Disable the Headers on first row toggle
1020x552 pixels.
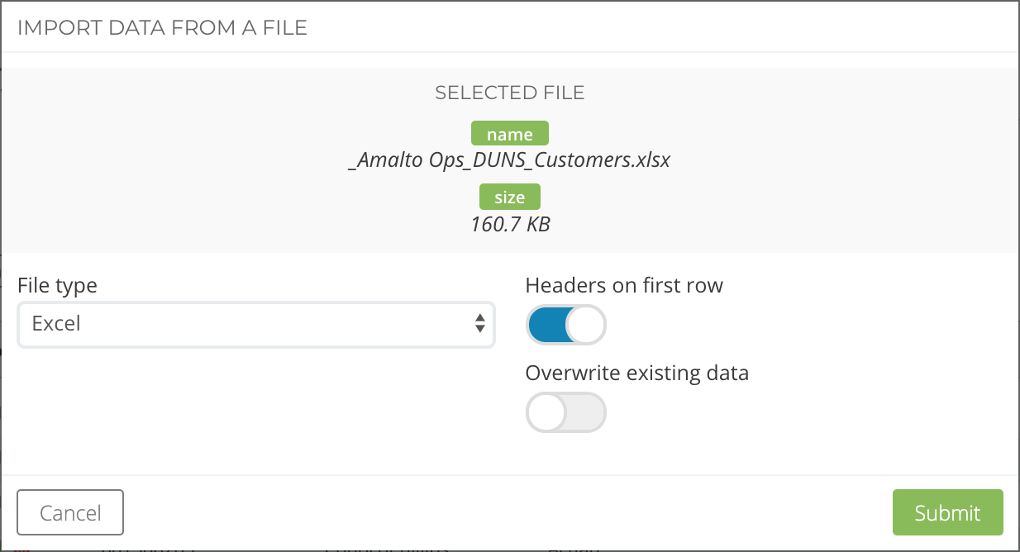click(x=566, y=325)
